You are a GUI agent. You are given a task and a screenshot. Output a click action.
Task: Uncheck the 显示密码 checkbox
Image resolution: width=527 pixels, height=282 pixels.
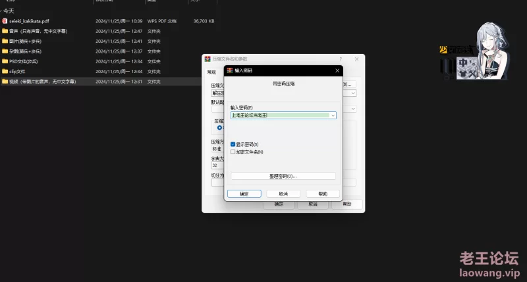233,144
